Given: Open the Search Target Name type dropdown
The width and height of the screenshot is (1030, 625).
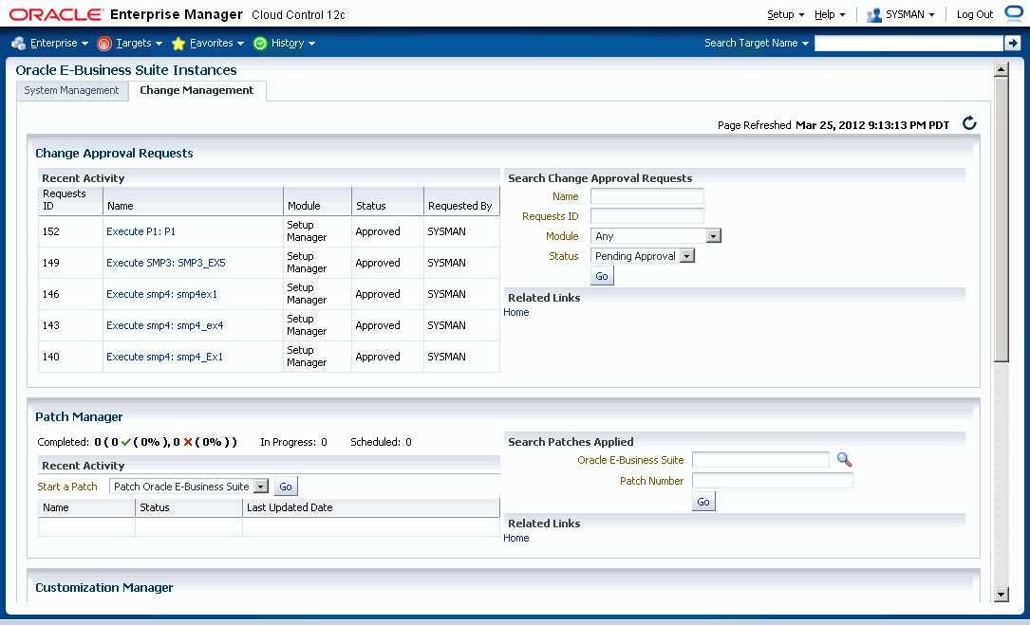Looking at the screenshot, I should point(757,44).
